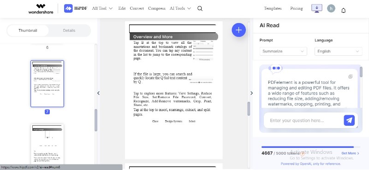369x170 pixels.
Task: Collapse the AI Read panel with right arrow
Action: 251,93
